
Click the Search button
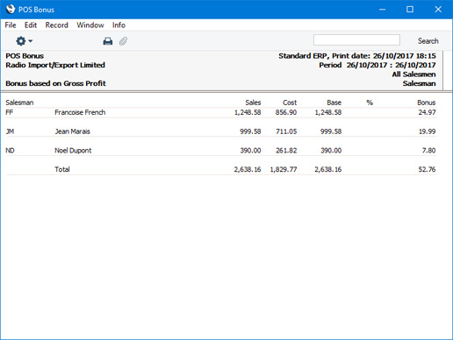[428, 41]
